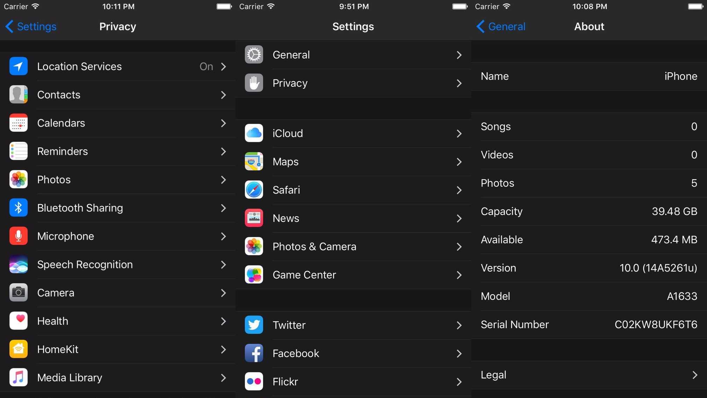The image size is (707, 398).
Task: Open Safari settings
Action: coord(353,189)
